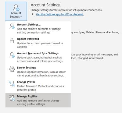Choose Change Profile from the dropdown
The height and width of the screenshot is (113, 122).
(38, 86)
